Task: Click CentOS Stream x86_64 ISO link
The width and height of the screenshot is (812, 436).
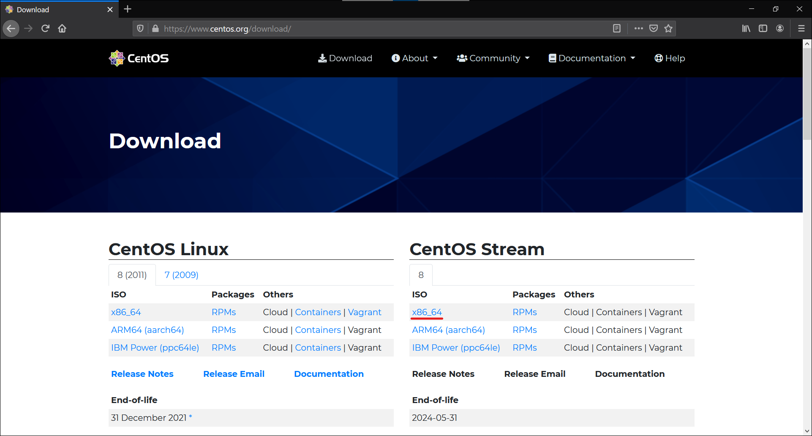Action: click(427, 312)
